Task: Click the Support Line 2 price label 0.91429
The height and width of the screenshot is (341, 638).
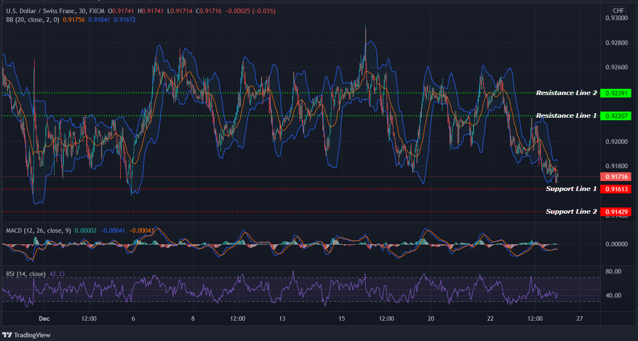Action: (x=616, y=211)
